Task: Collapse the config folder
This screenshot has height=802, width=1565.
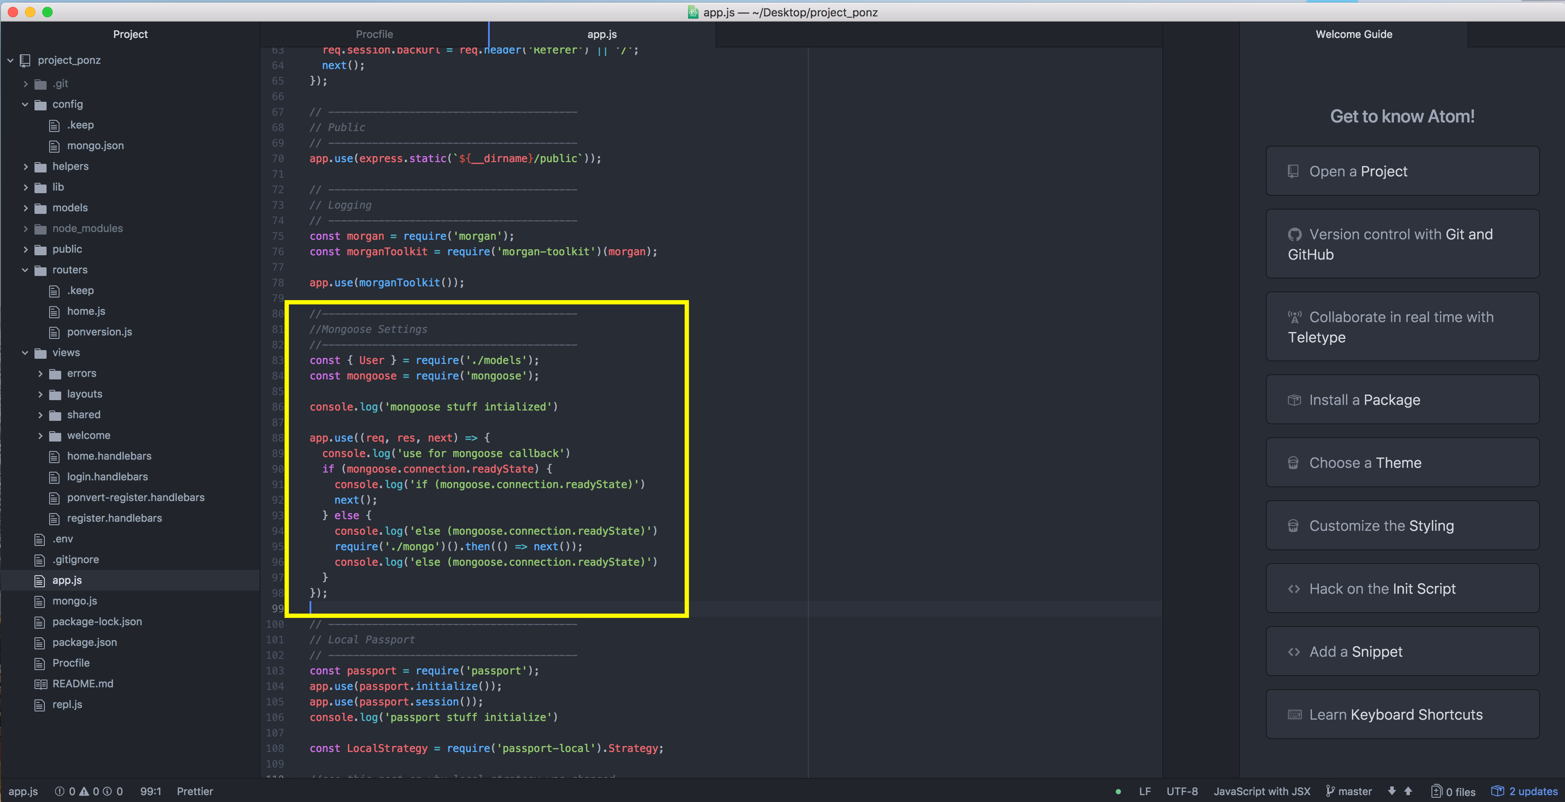Action: 25,104
